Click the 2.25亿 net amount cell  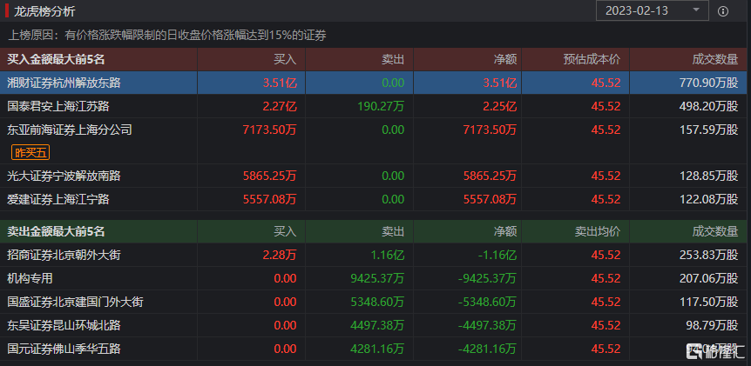(500, 106)
